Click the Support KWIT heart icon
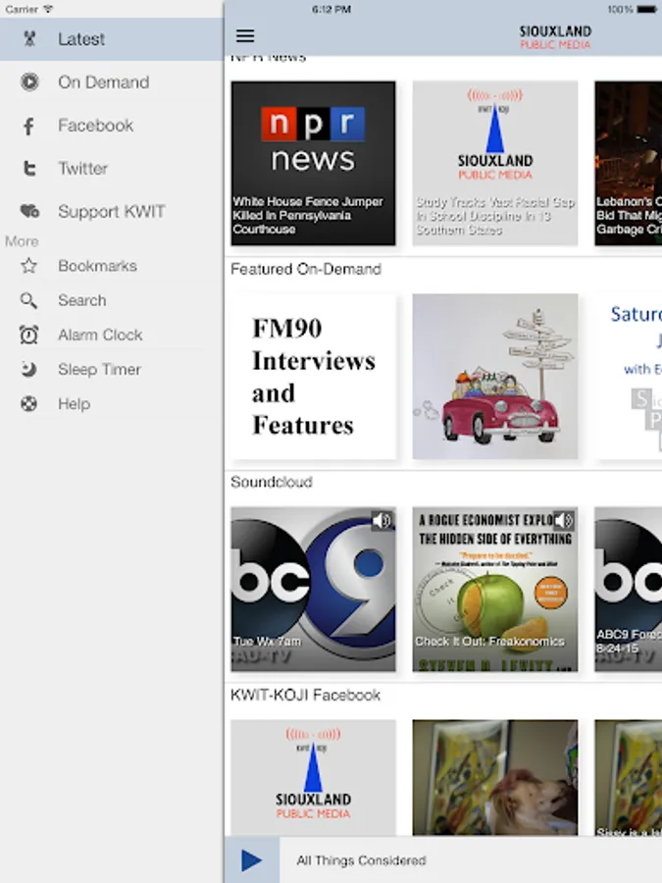662x883 pixels. click(x=29, y=211)
